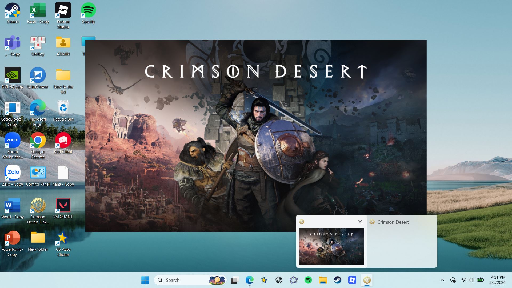Viewport: 512px width, 288px height.
Task: Launch UltraViewer desktop shortcut
Action: tap(38, 78)
